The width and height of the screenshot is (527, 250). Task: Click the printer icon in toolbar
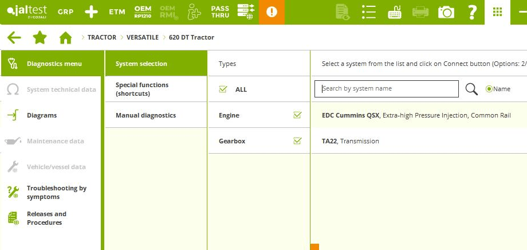420,12
